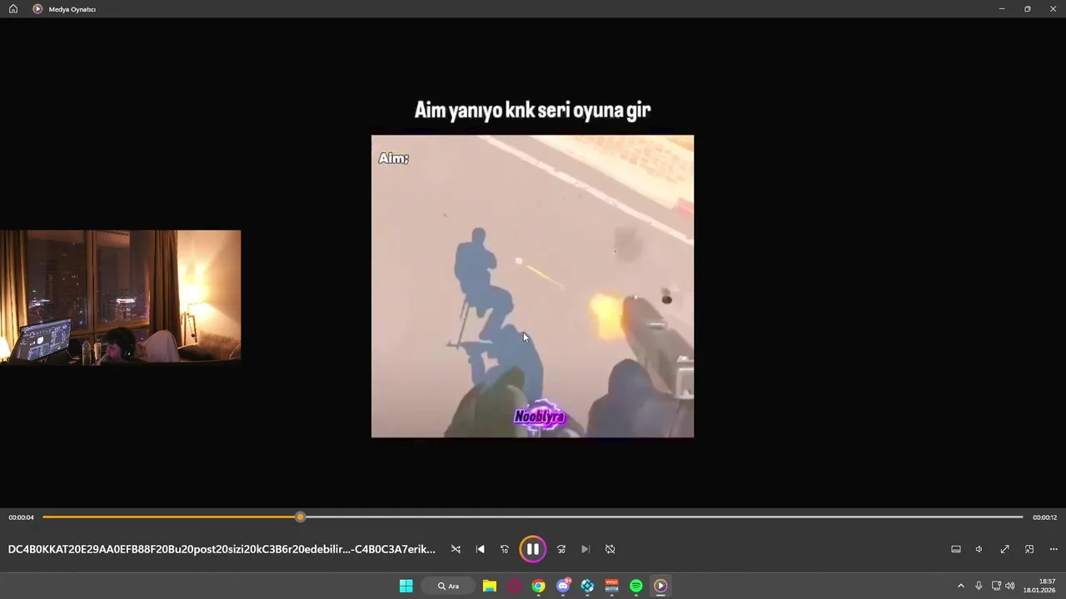
Task: Open the Windows Start menu
Action: point(406,586)
